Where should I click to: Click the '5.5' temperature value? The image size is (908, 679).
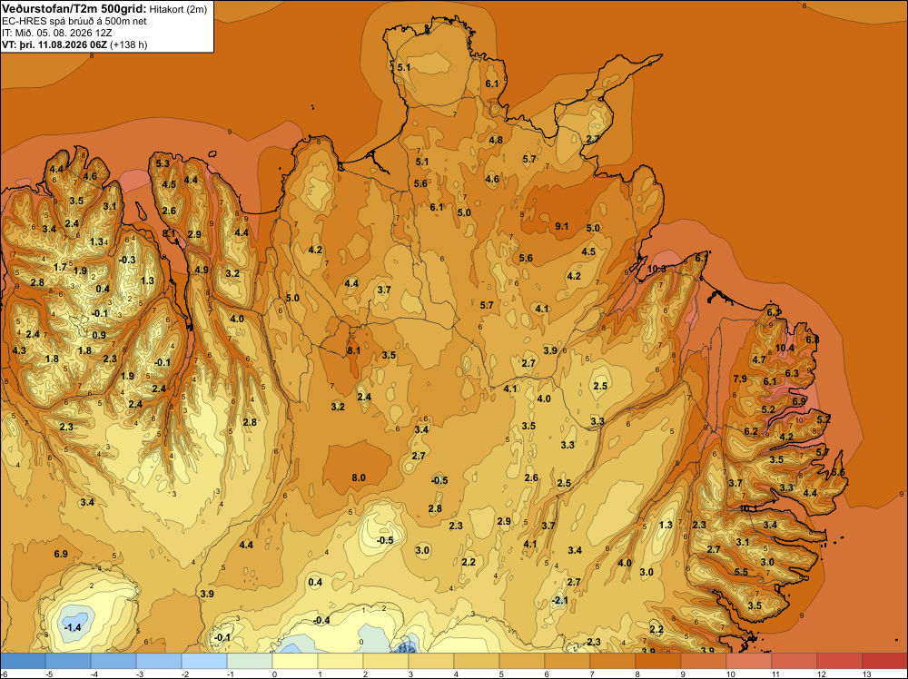[x=741, y=572]
